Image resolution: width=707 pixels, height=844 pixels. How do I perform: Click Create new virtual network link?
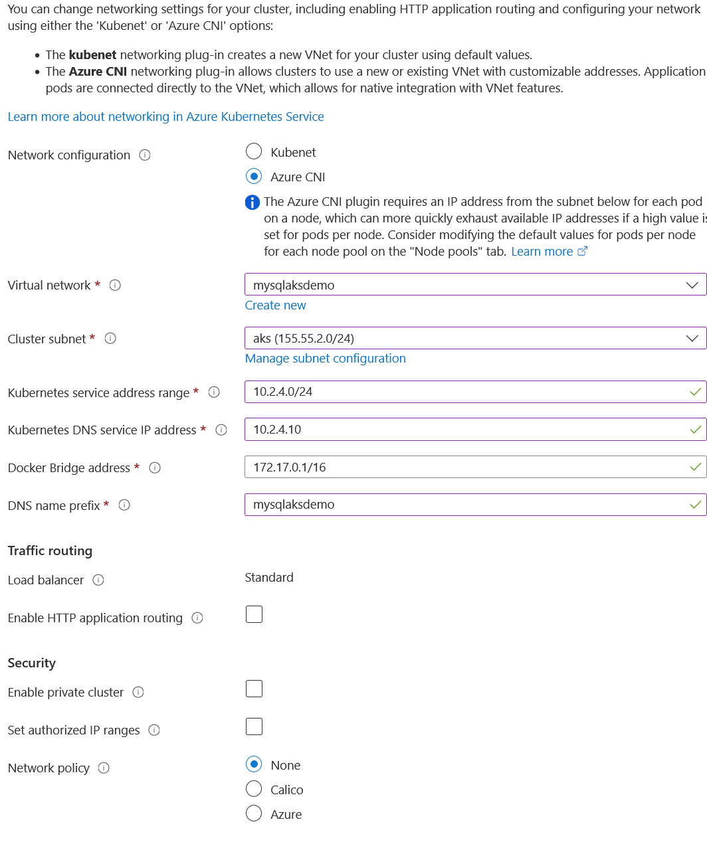276,305
